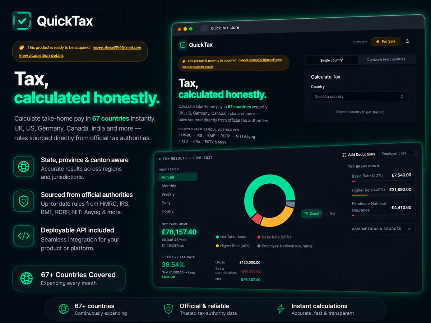431x323 pixels.
Task: Click the sliders icon on Add Deductions
Action: [x=344, y=155]
